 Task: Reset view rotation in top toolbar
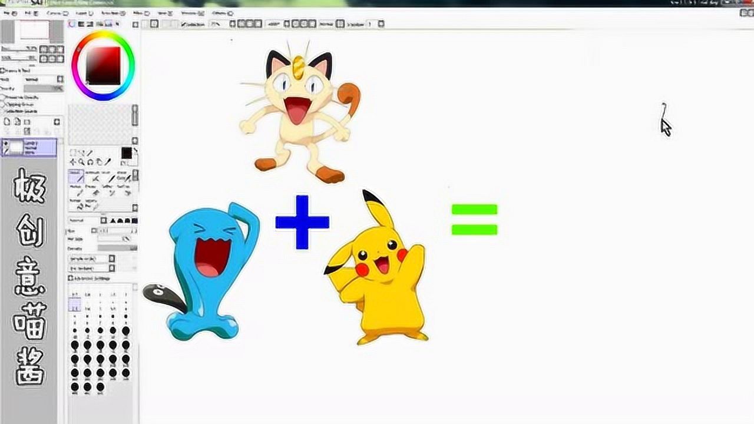tap(312, 24)
